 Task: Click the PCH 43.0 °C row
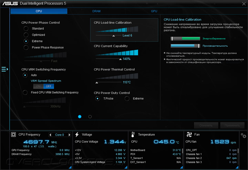point(156,154)
